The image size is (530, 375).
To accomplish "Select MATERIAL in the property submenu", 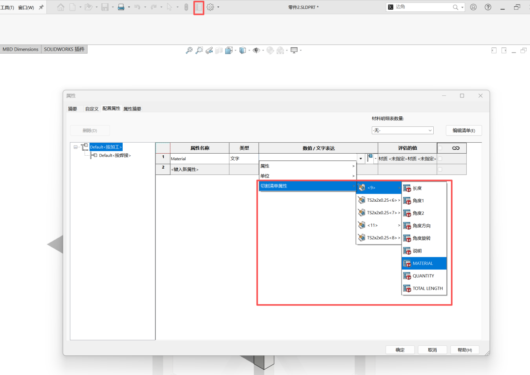I will point(425,263).
